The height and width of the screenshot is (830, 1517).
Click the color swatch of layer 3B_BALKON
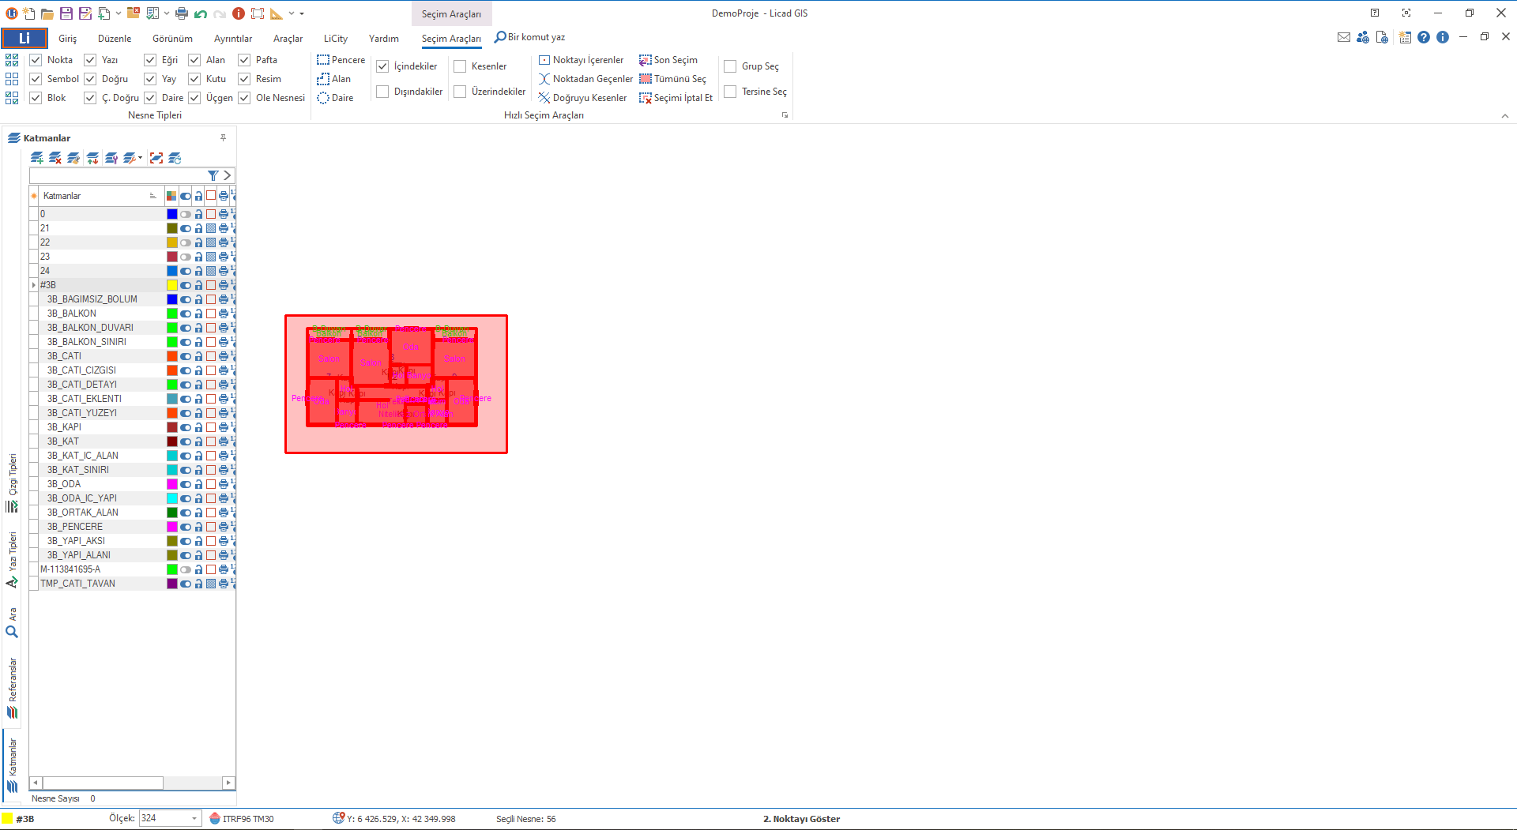(172, 314)
